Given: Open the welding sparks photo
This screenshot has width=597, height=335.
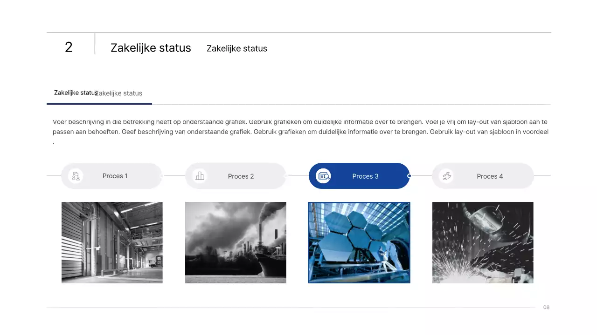Looking at the screenshot, I should [x=483, y=242].
